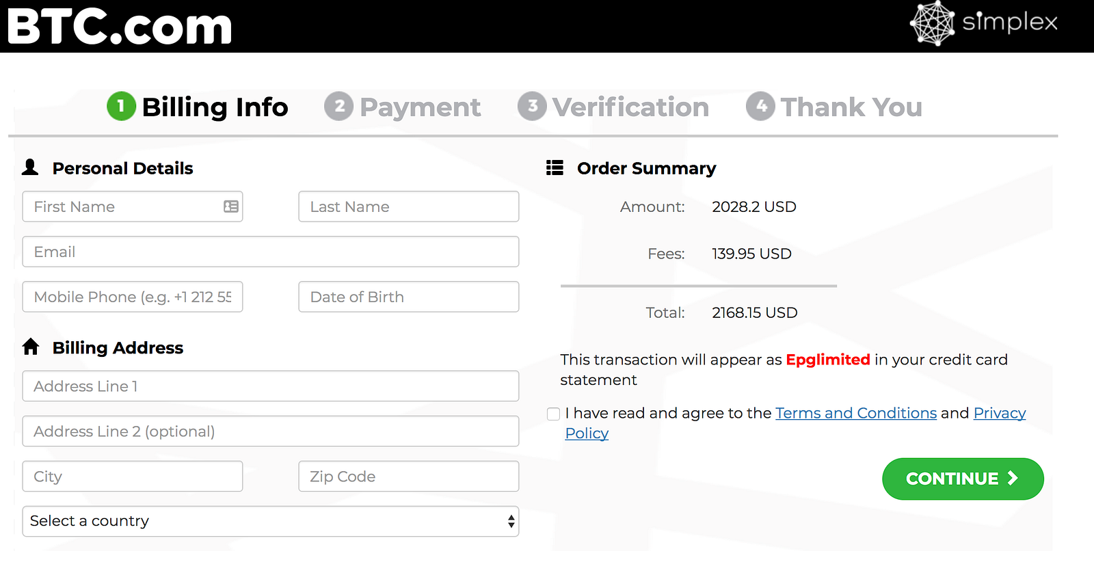Focus the Address Line 1 field

(x=271, y=386)
